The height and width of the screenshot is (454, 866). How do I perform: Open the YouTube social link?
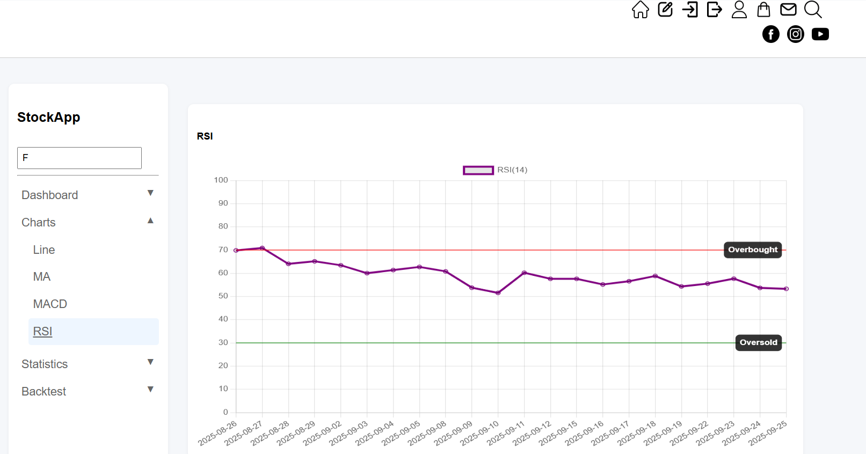820,34
